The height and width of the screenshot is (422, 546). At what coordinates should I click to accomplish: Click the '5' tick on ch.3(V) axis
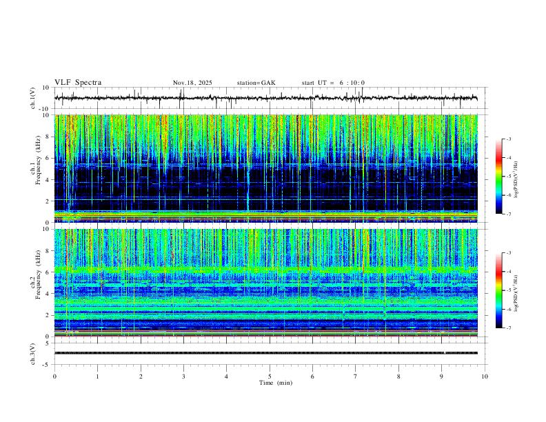click(x=48, y=343)
